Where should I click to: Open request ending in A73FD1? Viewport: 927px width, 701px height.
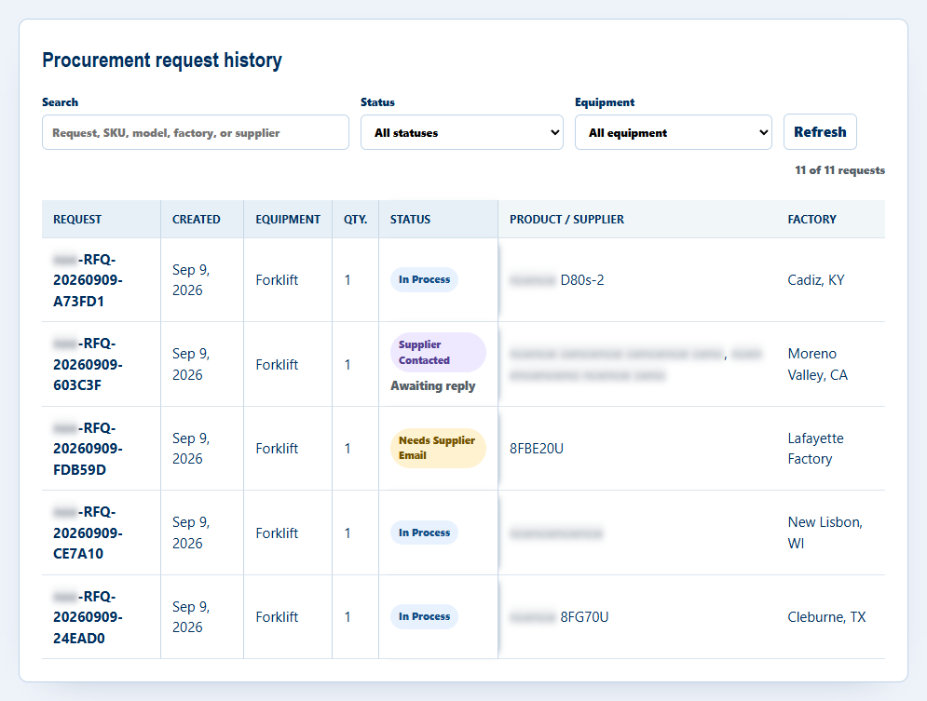point(88,280)
